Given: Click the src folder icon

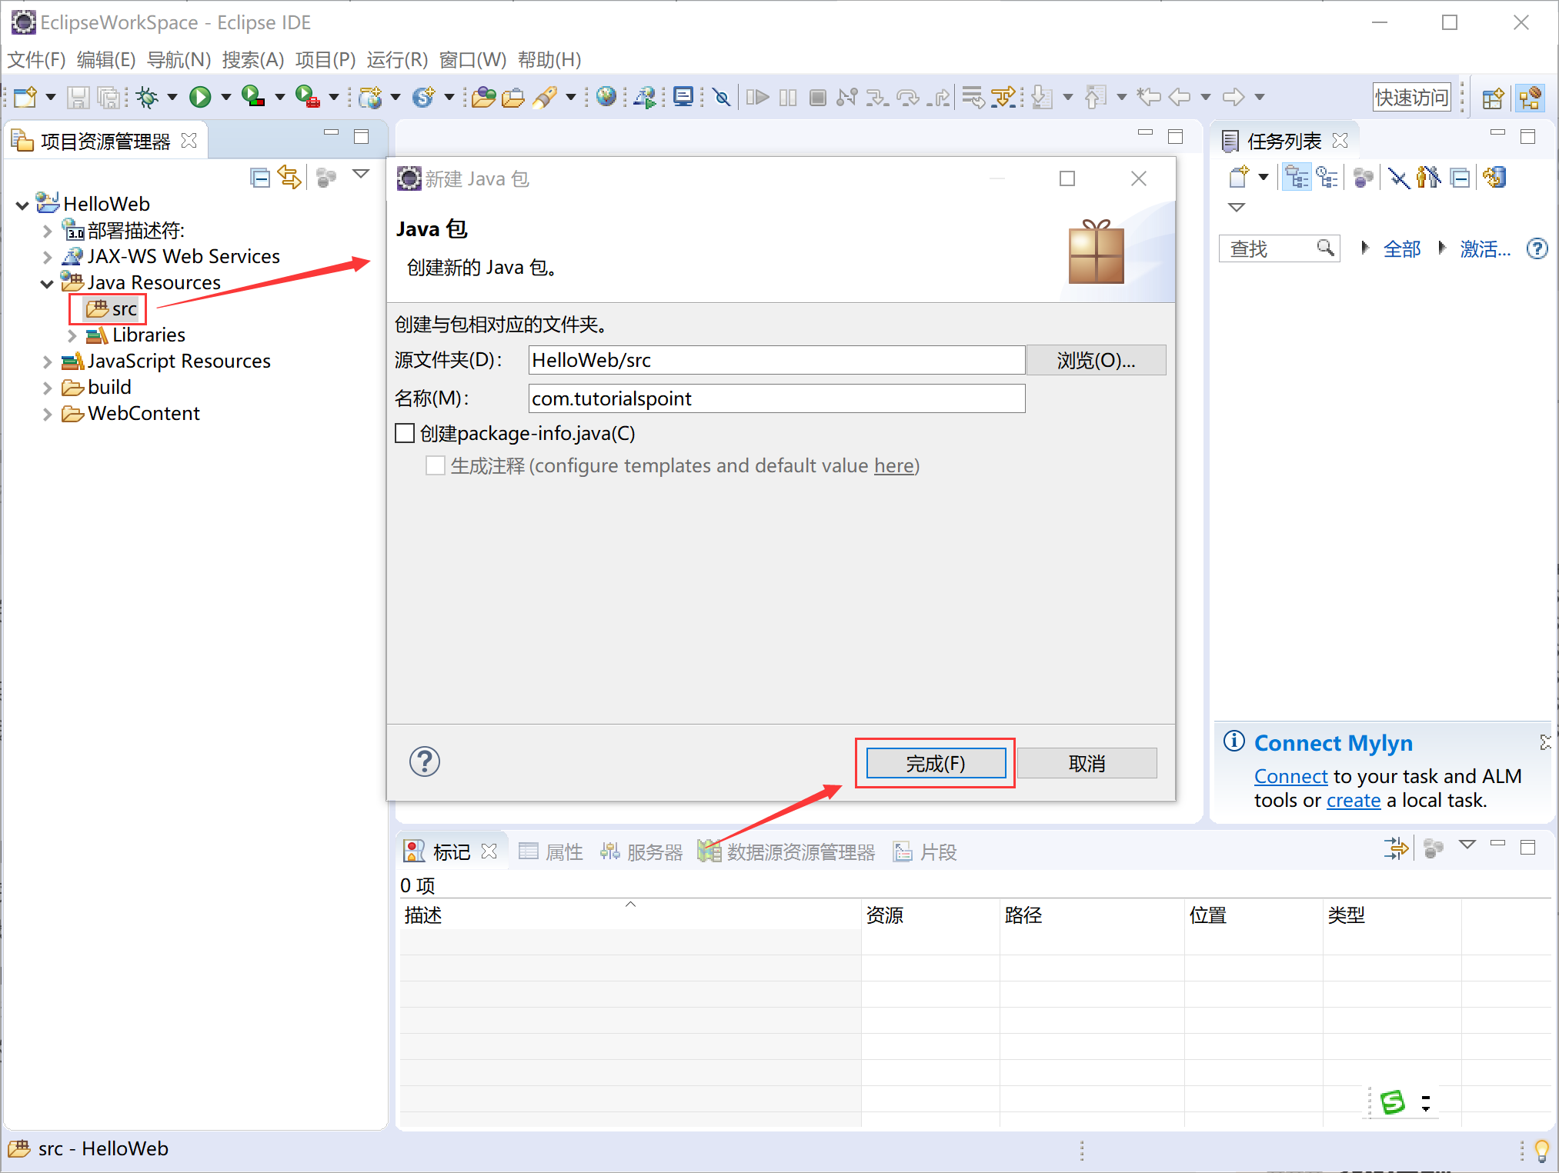Looking at the screenshot, I should point(98,308).
